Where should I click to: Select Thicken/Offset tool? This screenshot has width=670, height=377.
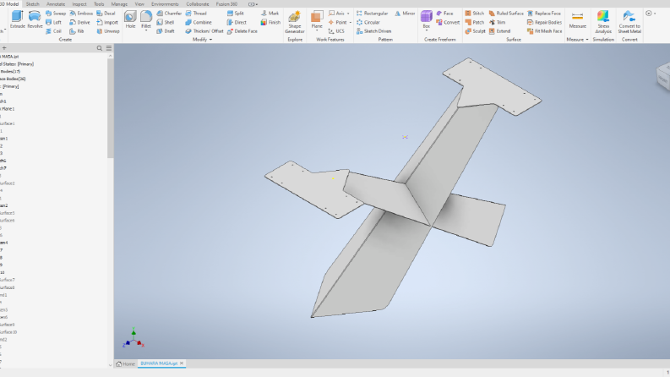point(204,31)
